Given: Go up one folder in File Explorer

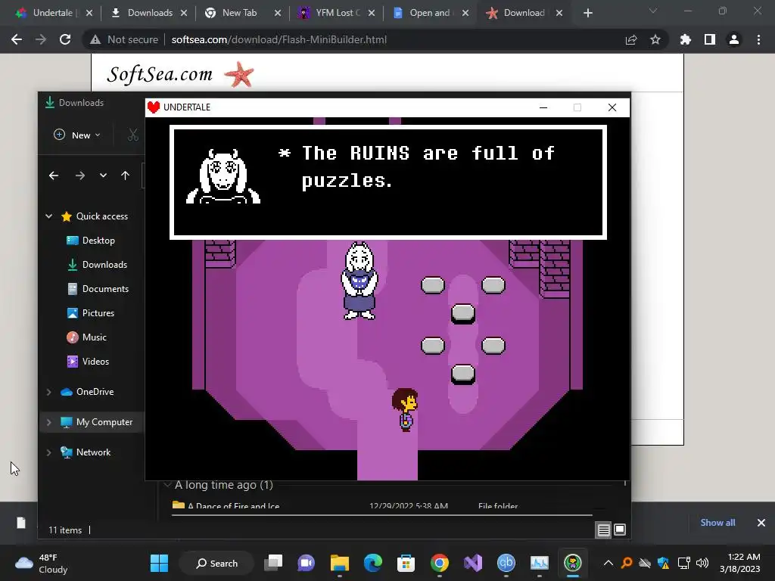Looking at the screenshot, I should click(x=125, y=176).
